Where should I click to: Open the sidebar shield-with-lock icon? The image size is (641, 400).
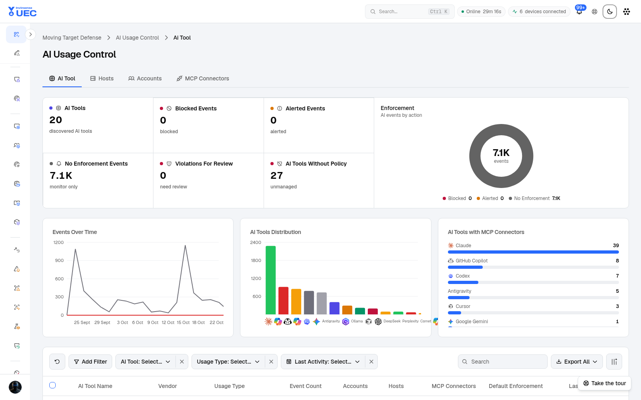[17, 80]
